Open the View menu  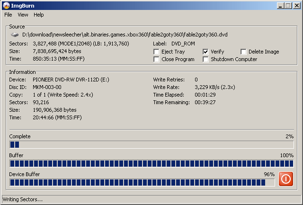point(23,15)
